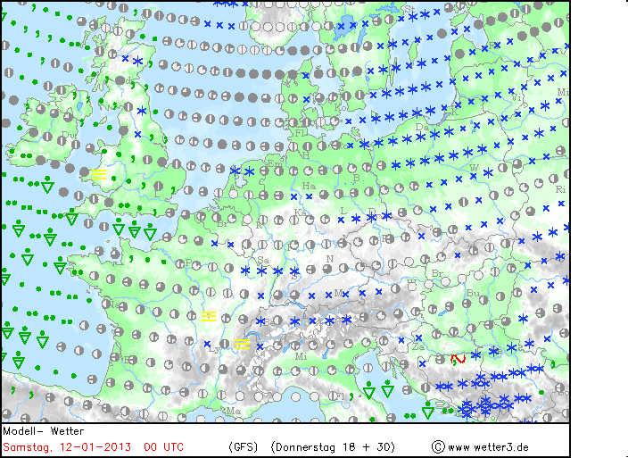Image resolution: width=628 pixels, height=458 pixels.
Task: Click the Ka city label in central Germany
Action: coord(300,212)
